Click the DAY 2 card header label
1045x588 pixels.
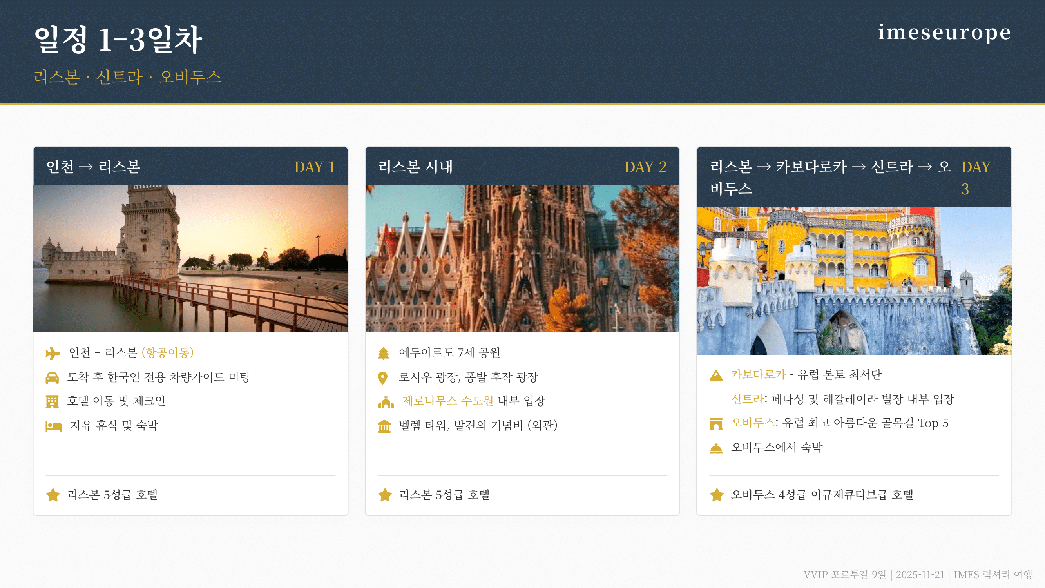tap(645, 167)
